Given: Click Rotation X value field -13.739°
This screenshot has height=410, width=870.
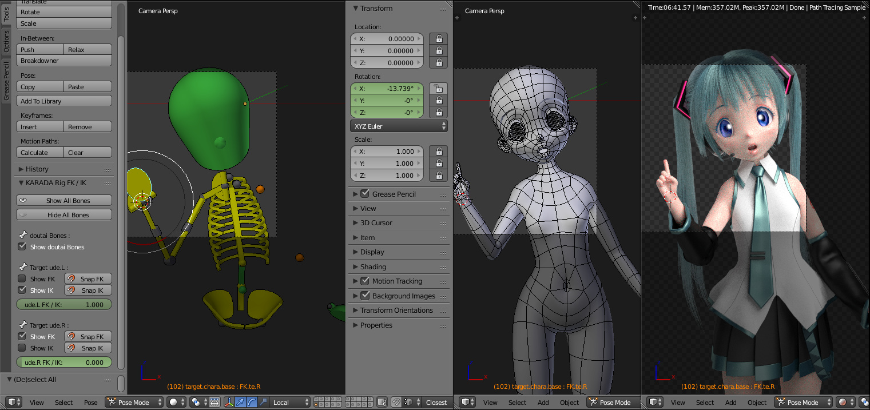Looking at the screenshot, I should (387, 89).
